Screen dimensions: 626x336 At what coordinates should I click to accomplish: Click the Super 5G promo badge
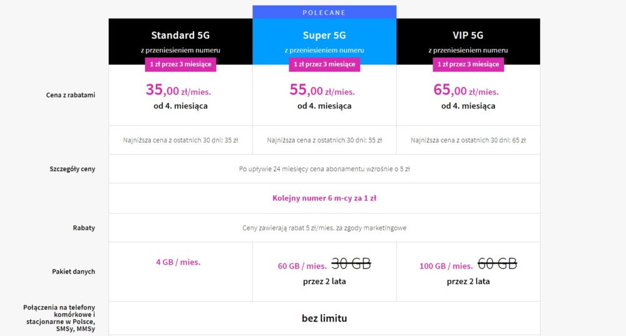324,64
